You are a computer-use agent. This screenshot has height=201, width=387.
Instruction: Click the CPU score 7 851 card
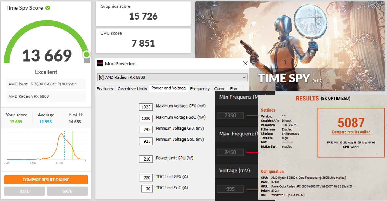(x=143, y=41)
